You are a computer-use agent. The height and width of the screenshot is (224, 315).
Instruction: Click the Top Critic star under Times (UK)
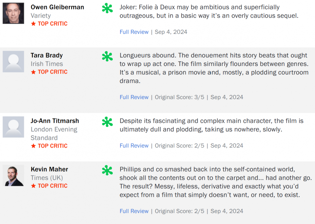pyautogui.click(x=33, y=186)
